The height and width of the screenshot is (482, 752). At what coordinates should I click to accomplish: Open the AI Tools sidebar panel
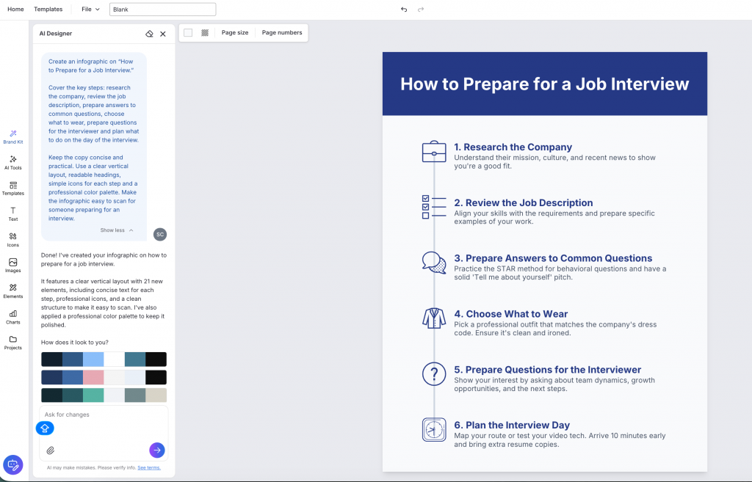pyautogui.click(x=13, y=162)
